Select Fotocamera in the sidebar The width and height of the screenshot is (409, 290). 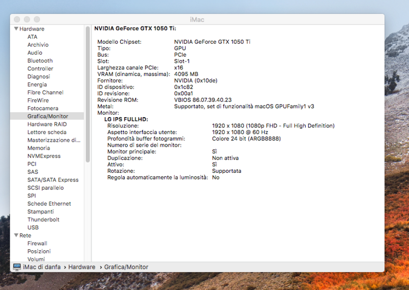pyautogui.click(x=43, y=108)
